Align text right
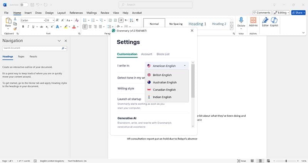The image size is (308, 163). [95, 26]
